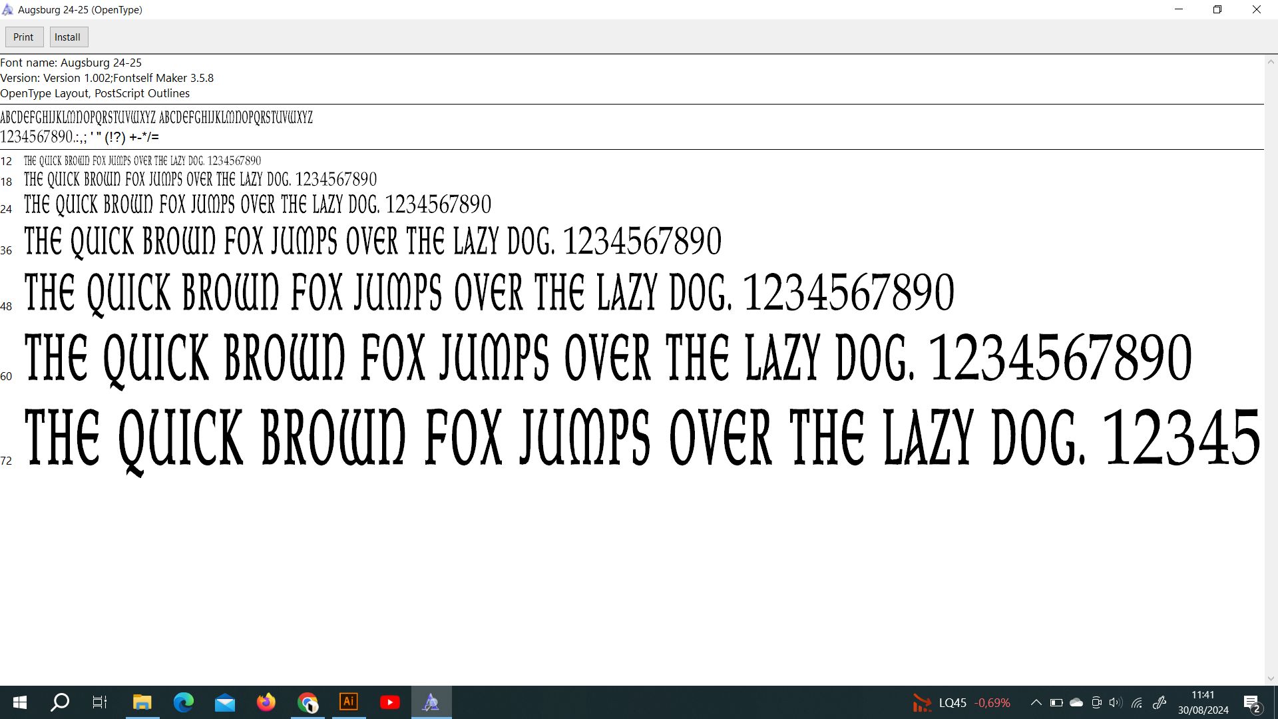Open the notification center
The height and width of the screenshot is (719, 1278).
[1251, 703]
